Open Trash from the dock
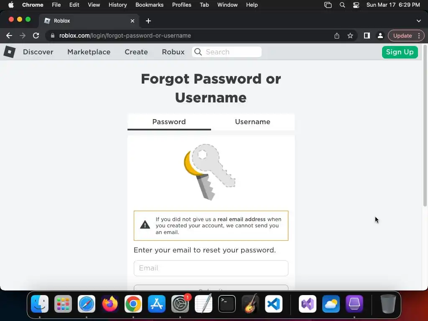Image resolution: width=428 pixels, height=321 pixels. (388, 304)
